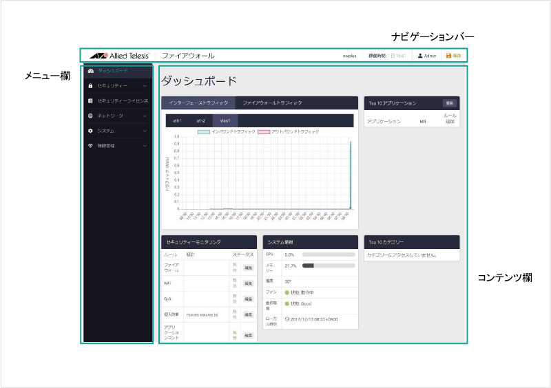Select the eth2 interface tab
This screenshot has height=388, width=551.
[200, 121]
